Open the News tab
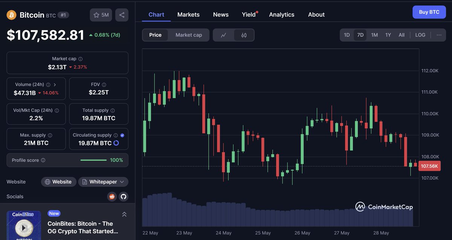The width and height of the screenshot is (452, 240). tap(221, 15)
